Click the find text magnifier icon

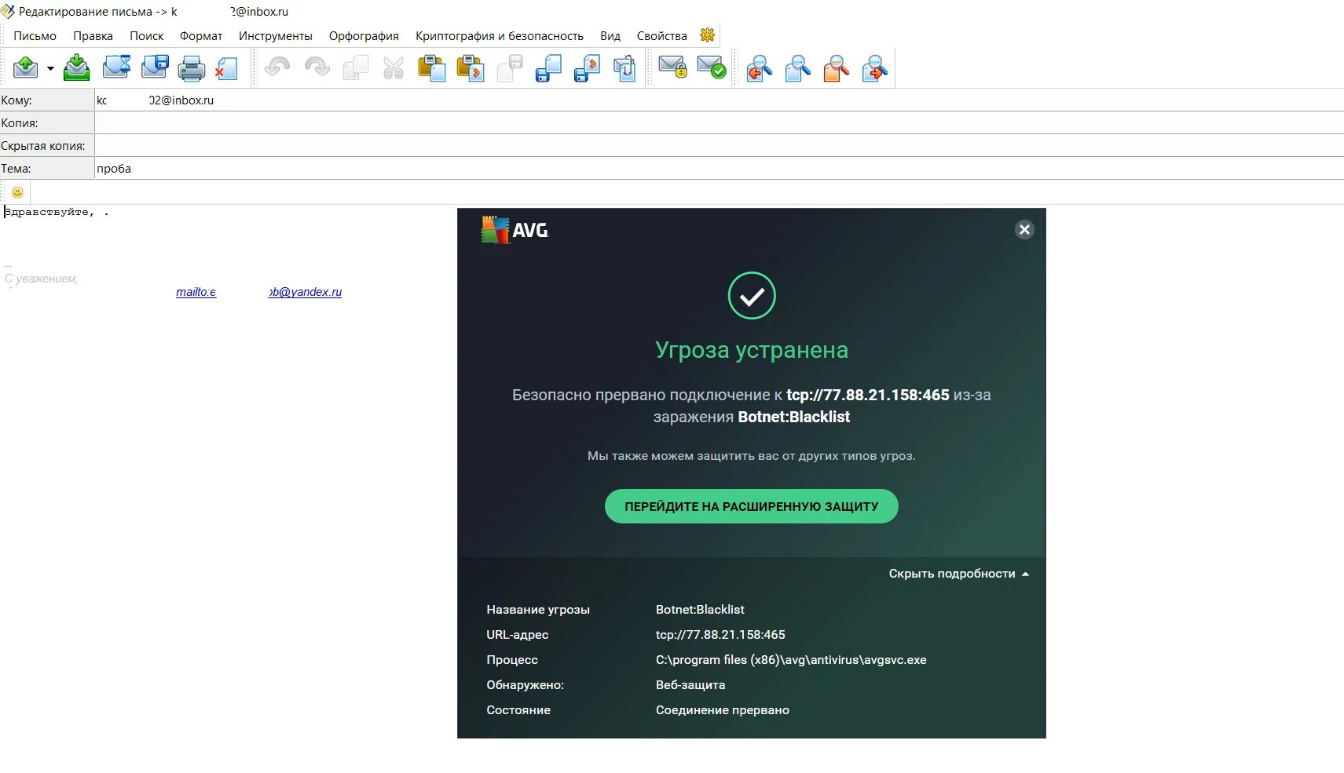click(798, 68)
